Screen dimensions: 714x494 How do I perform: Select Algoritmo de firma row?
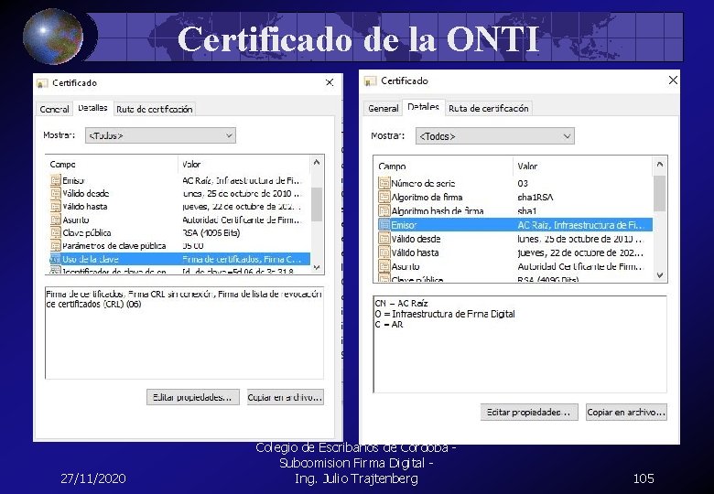(x=515, y=197)
